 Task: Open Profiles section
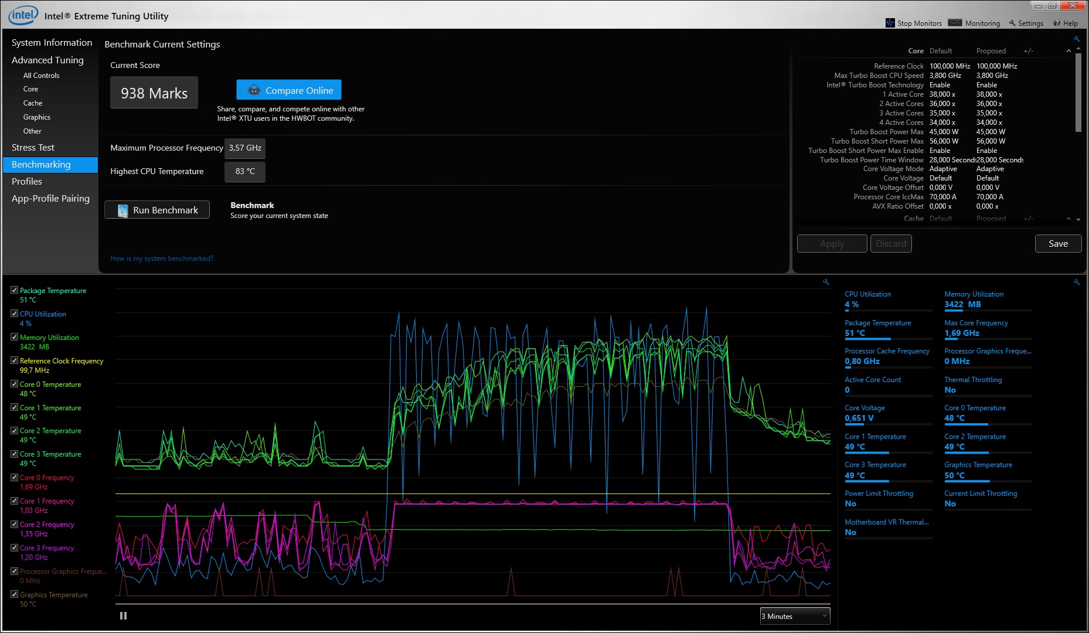27,182
